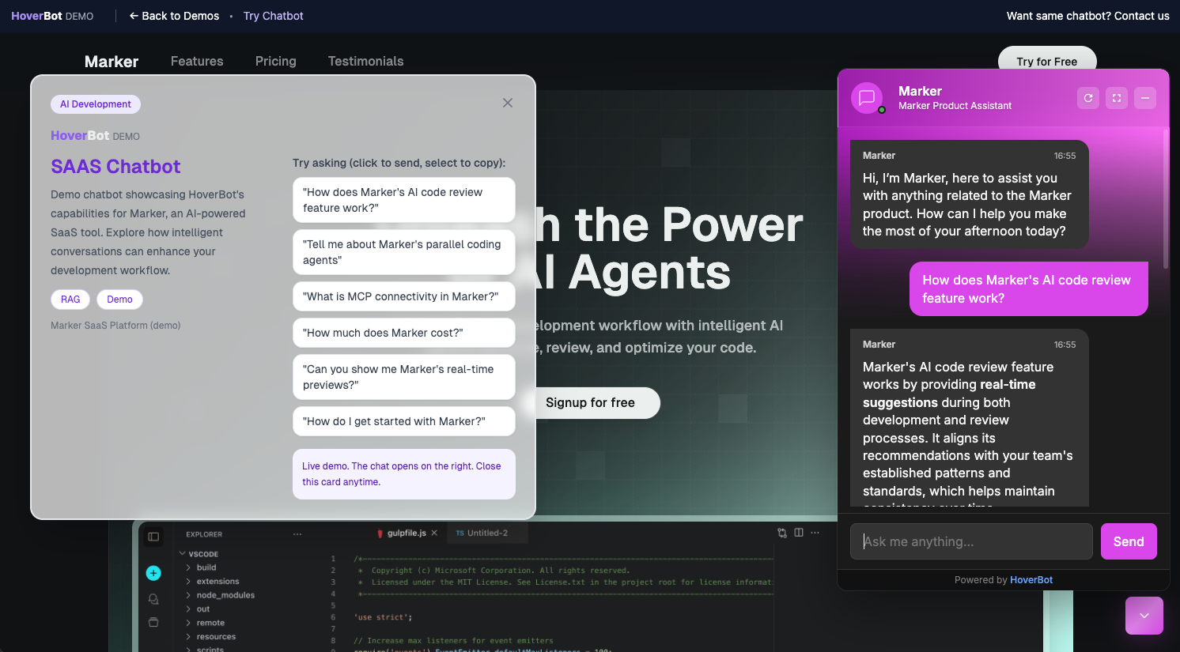The height and width of the screenshot is (652, 1180).
Task: Open the Testimonials nav item
Action: (x=366, y=61)
